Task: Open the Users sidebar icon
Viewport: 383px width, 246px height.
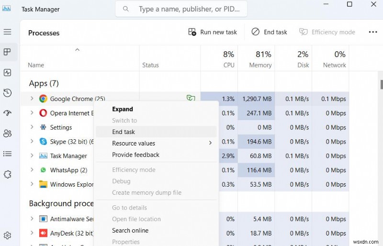Action: click(7, 134)
